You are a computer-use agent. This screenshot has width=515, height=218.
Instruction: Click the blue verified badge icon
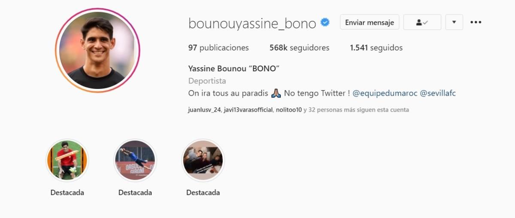(x=325, y=22)
